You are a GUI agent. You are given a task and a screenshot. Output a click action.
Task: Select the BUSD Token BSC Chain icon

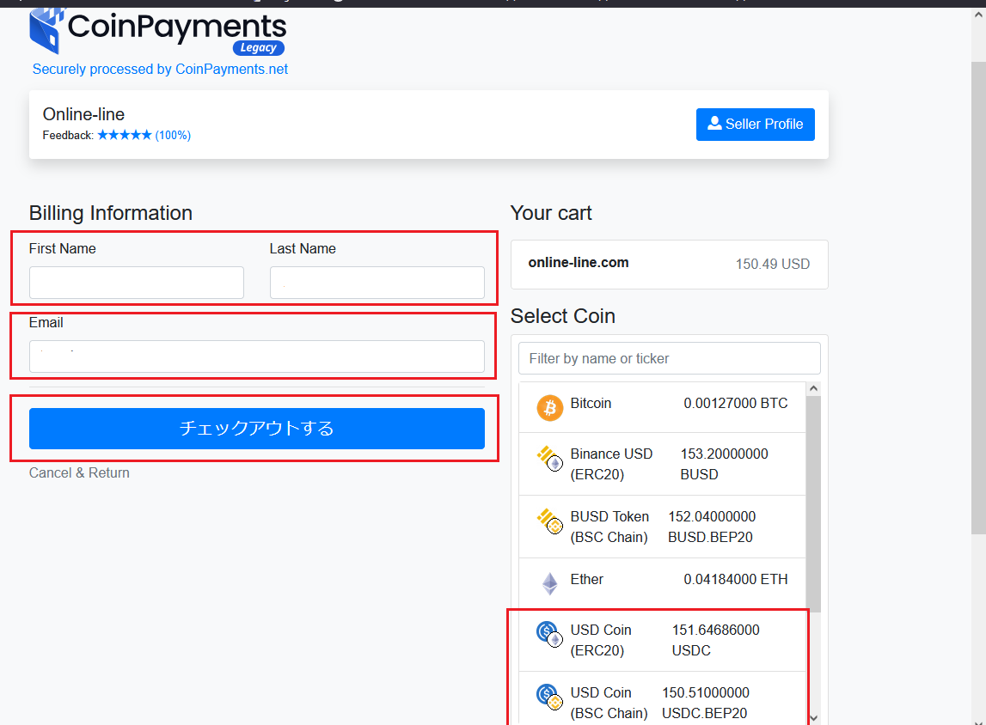549,521
